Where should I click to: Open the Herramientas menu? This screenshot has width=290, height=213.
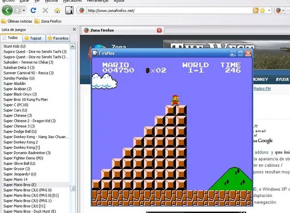pos(98,1)
